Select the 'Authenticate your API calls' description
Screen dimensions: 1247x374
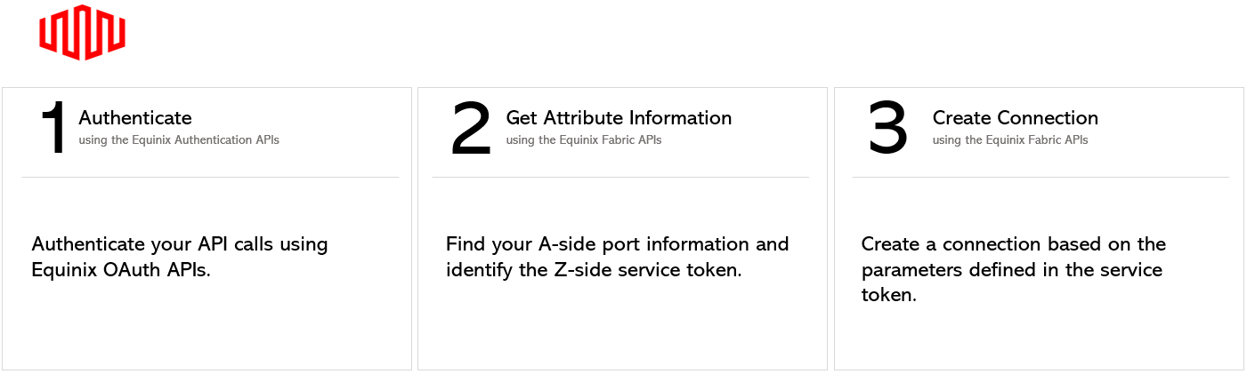(x=180, y=257)
